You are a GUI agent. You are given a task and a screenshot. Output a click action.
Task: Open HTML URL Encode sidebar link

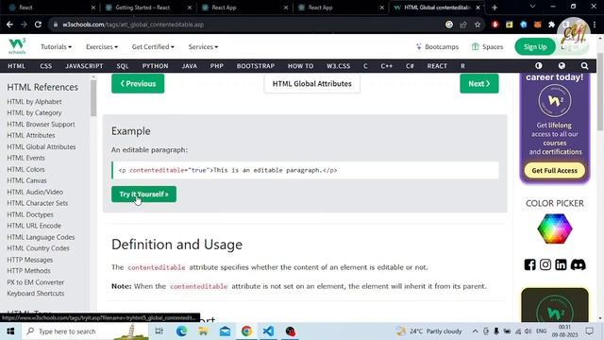click(x=34, y=226)
